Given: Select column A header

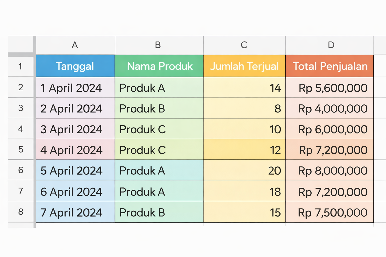Looking at the screenshot, I should coord(75,45).
